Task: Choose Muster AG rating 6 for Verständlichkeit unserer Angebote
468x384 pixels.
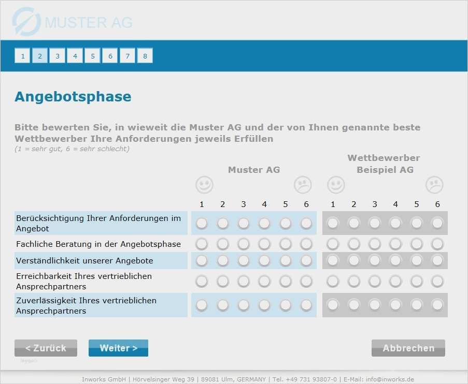Action: [306, 260]
